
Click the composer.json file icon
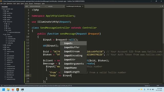coord(5,66)
